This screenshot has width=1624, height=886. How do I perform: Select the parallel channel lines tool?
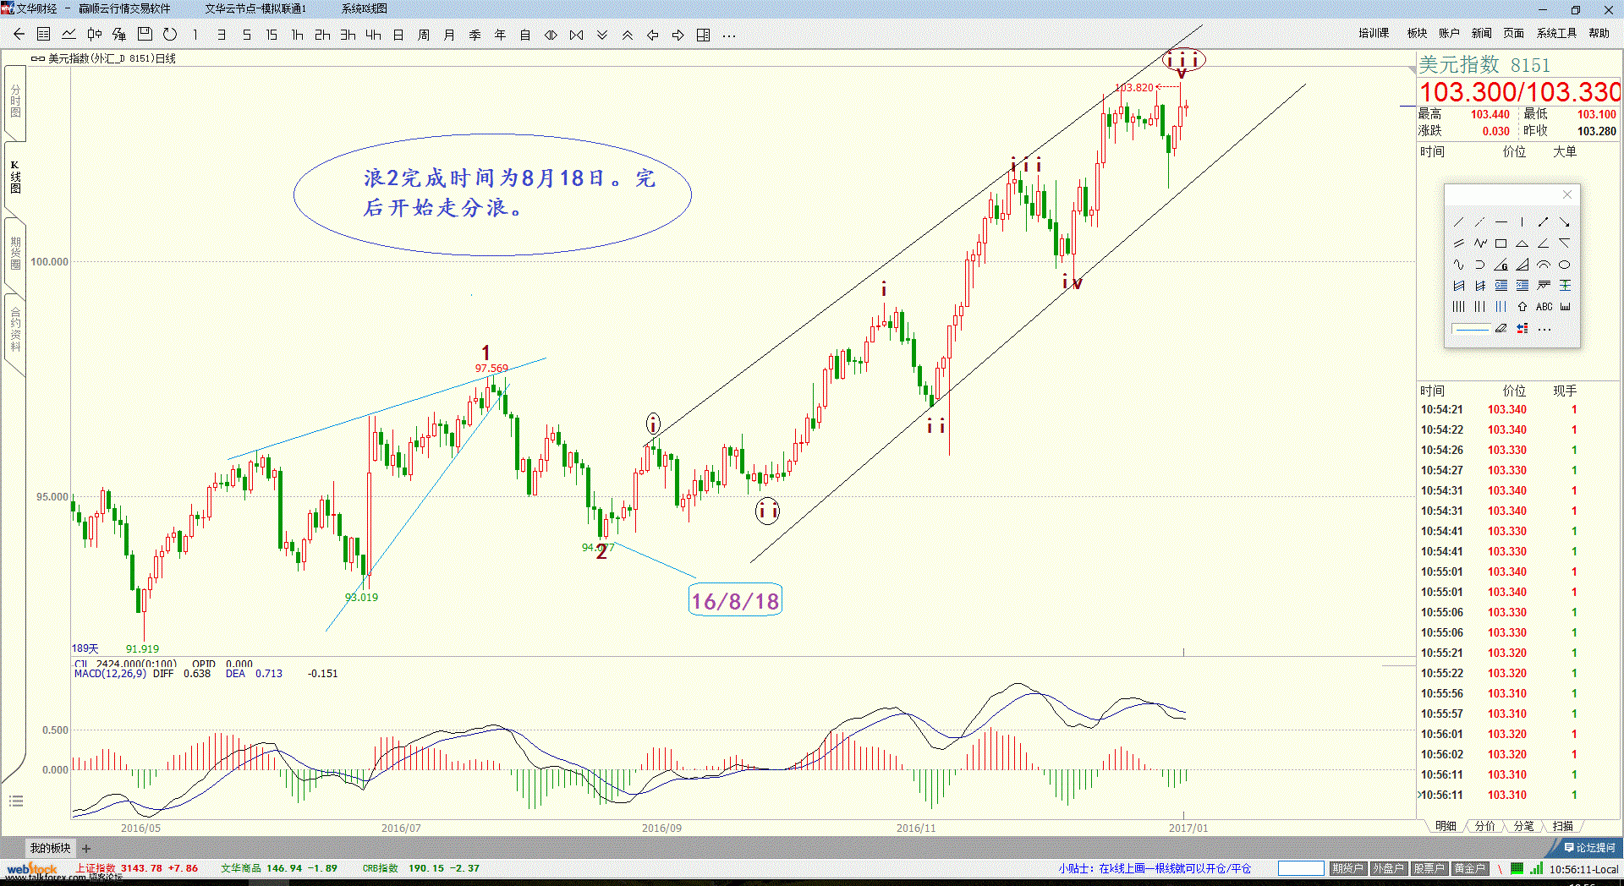coord(1458,243)
